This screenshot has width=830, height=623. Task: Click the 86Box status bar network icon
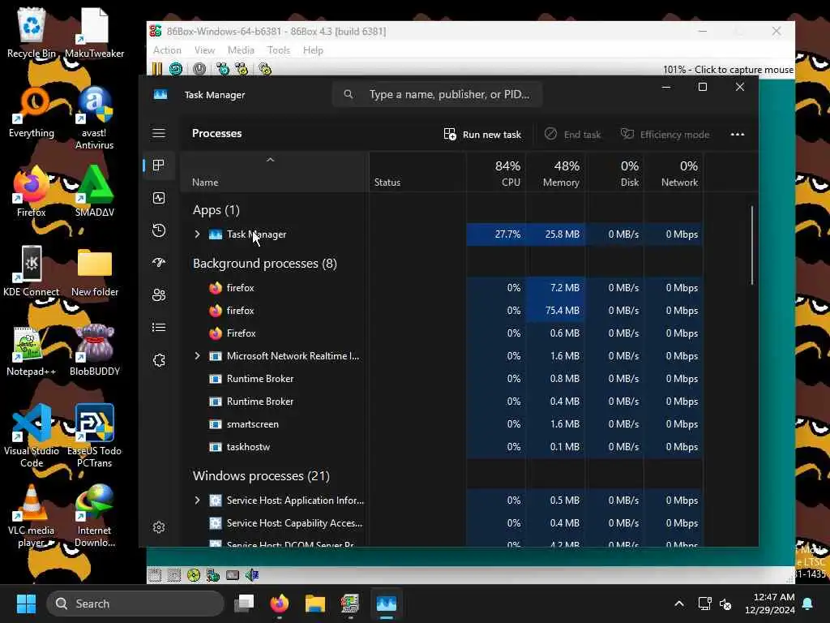point(213,575)
